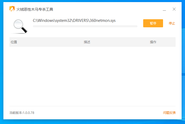Click the empty scan results list area
This screenshot has width=185, height=124.
(x=92, y=75)
